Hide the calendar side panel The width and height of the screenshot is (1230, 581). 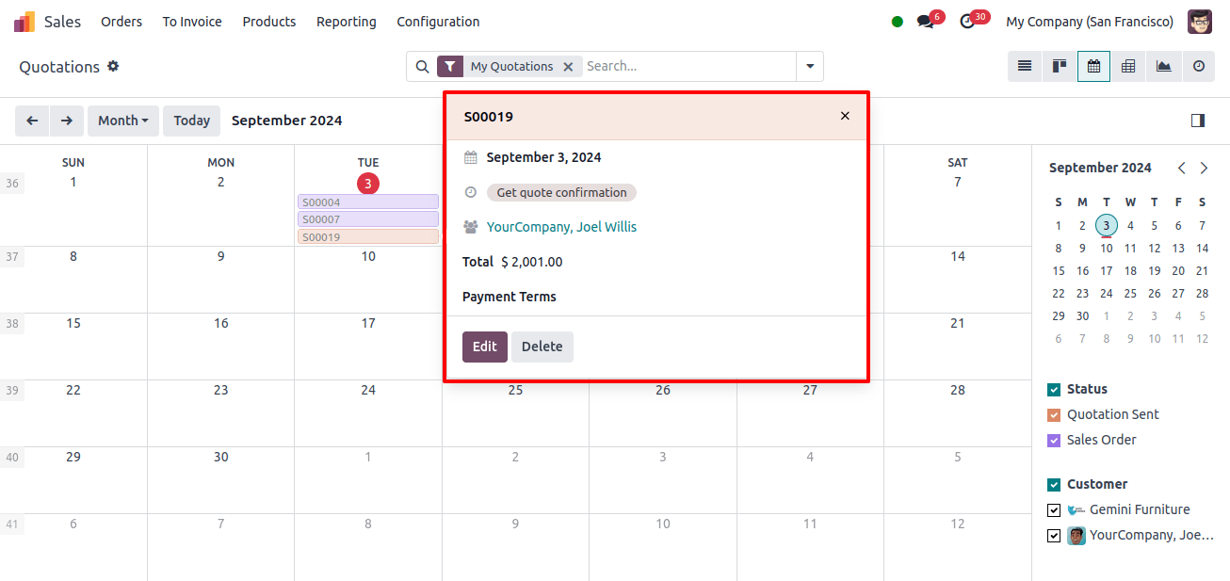tap(1198, 121)
